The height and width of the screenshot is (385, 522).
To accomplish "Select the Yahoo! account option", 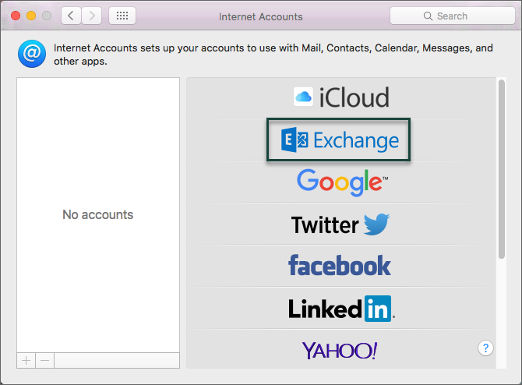I will pyautogui.click(x=340, y=351).
